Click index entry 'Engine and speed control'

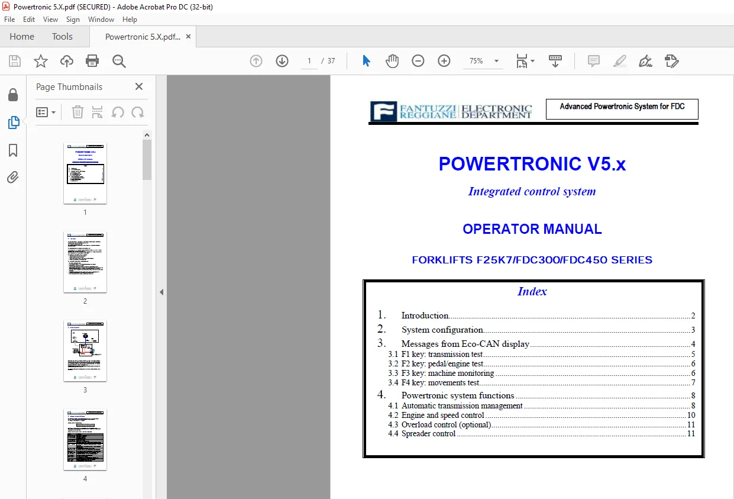[442, 416]
